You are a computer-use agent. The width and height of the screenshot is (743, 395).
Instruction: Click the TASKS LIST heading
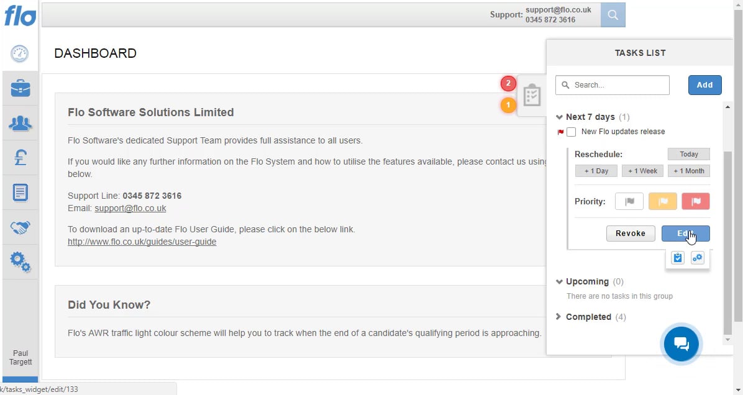640,53
